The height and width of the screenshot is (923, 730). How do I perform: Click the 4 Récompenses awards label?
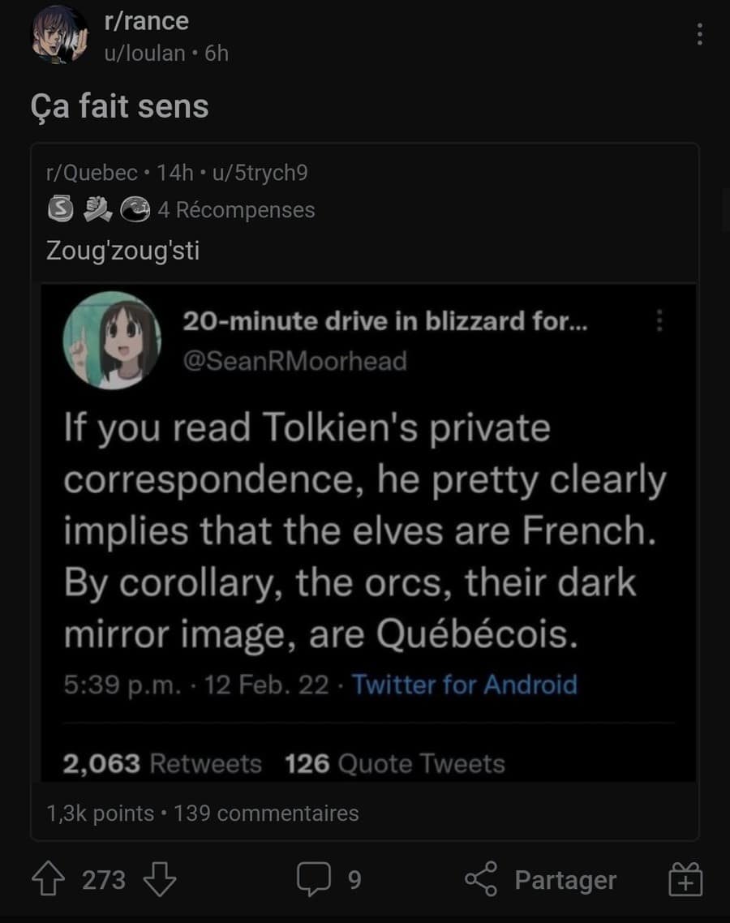[x=235, y=209]
